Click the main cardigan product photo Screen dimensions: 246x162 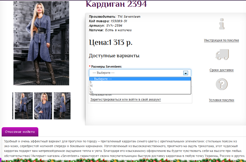[x=41, y=43]
